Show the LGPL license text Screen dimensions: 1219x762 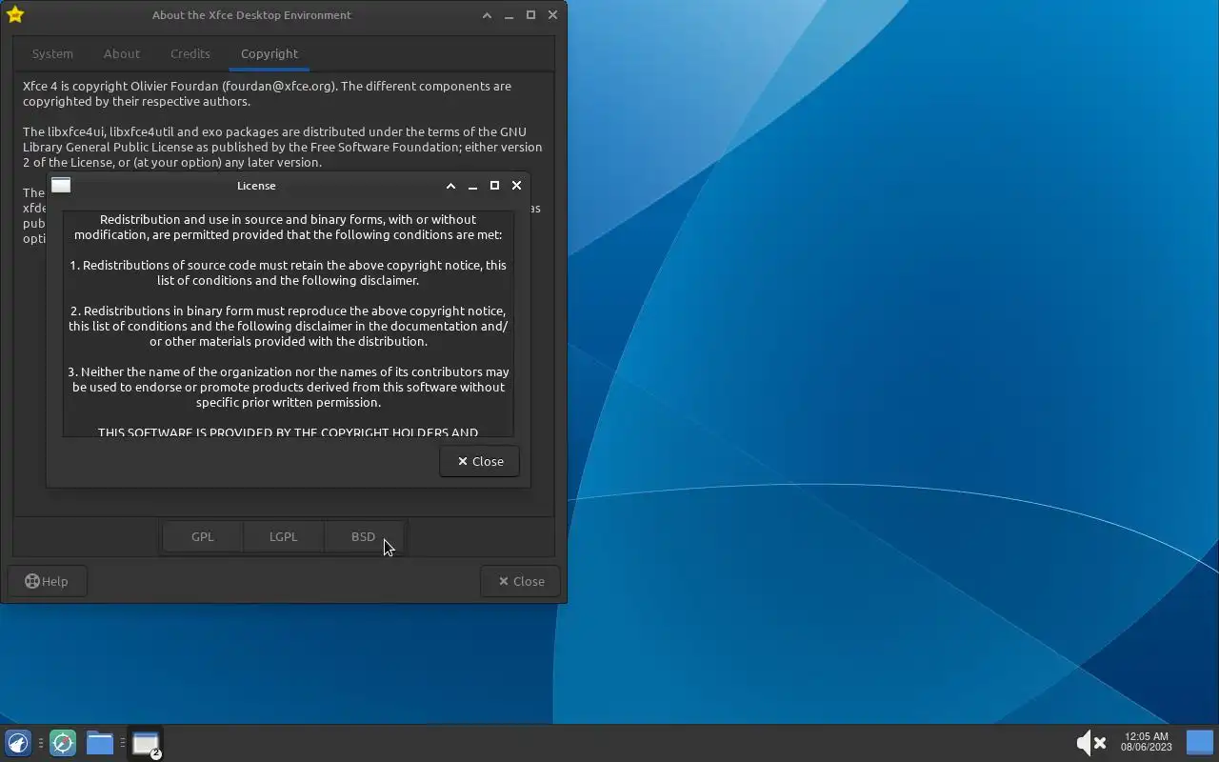tap(283, 536)
